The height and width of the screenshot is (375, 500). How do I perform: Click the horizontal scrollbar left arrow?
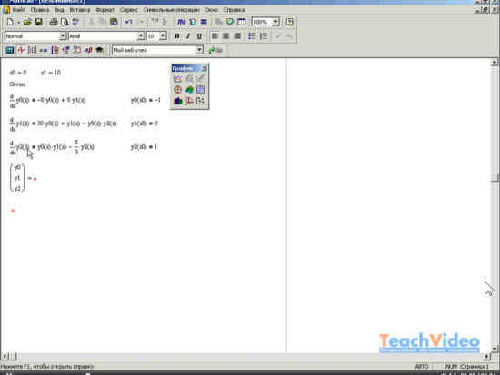coord(5,356)
